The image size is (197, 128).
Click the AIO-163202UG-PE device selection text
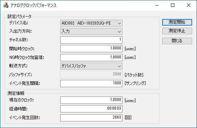tap(94, 23)
